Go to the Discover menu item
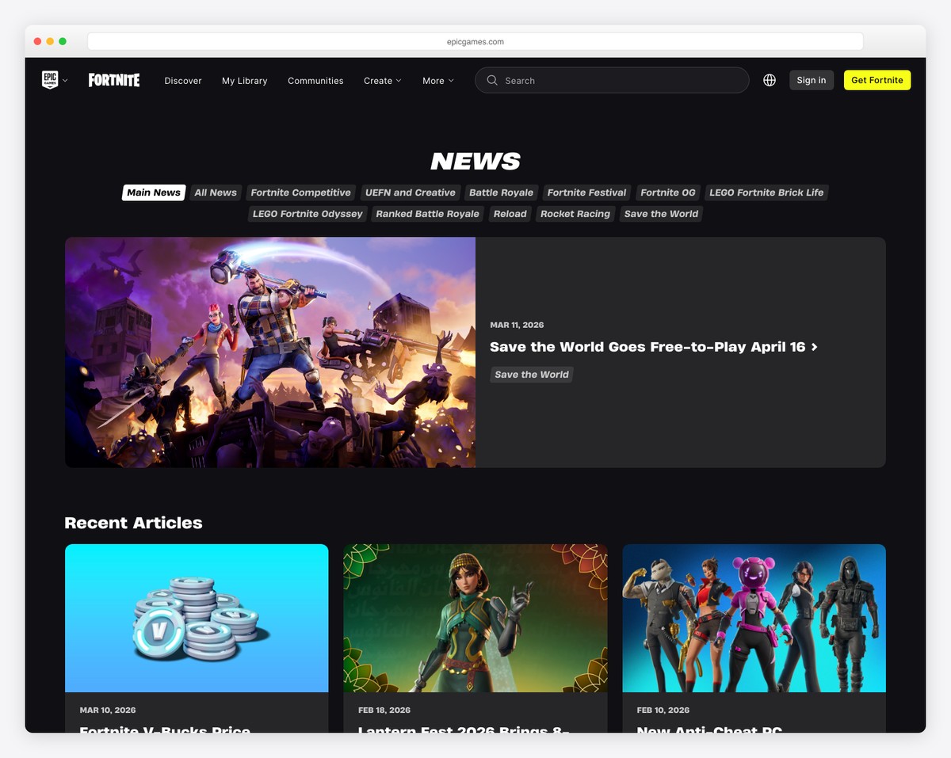The height and width of the screenshot is (758, 951). point(183,80)
